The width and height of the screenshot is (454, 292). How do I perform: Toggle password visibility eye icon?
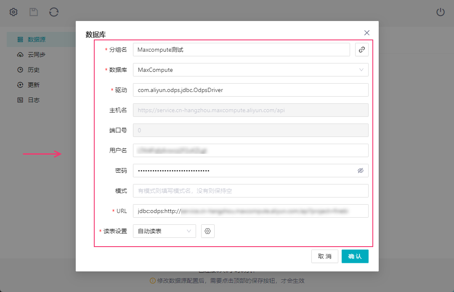point(361,171)
